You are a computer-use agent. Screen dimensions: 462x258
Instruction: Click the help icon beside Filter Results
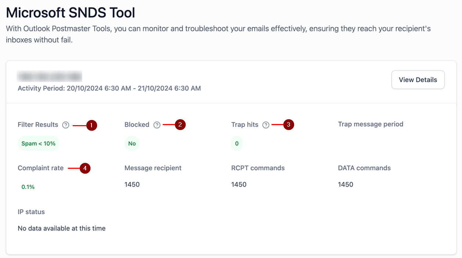(66, 125)
